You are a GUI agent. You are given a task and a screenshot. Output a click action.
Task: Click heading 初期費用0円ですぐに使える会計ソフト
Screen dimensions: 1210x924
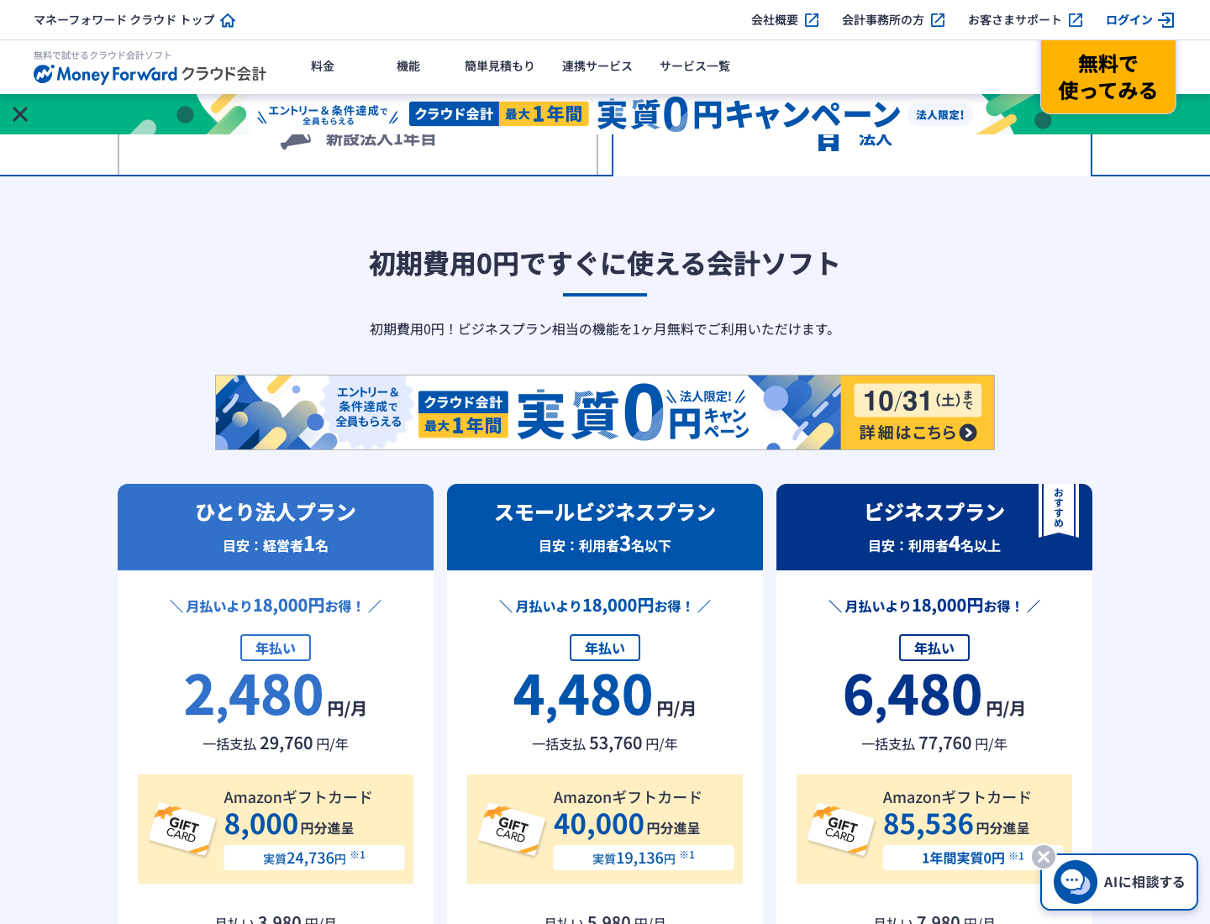coord(605,265)
